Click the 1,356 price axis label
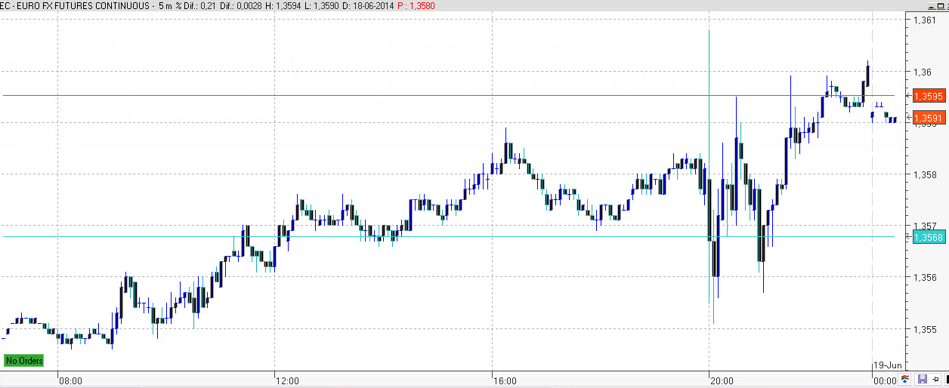The height and width of the screenshot is (388, 949). point(924,278)
